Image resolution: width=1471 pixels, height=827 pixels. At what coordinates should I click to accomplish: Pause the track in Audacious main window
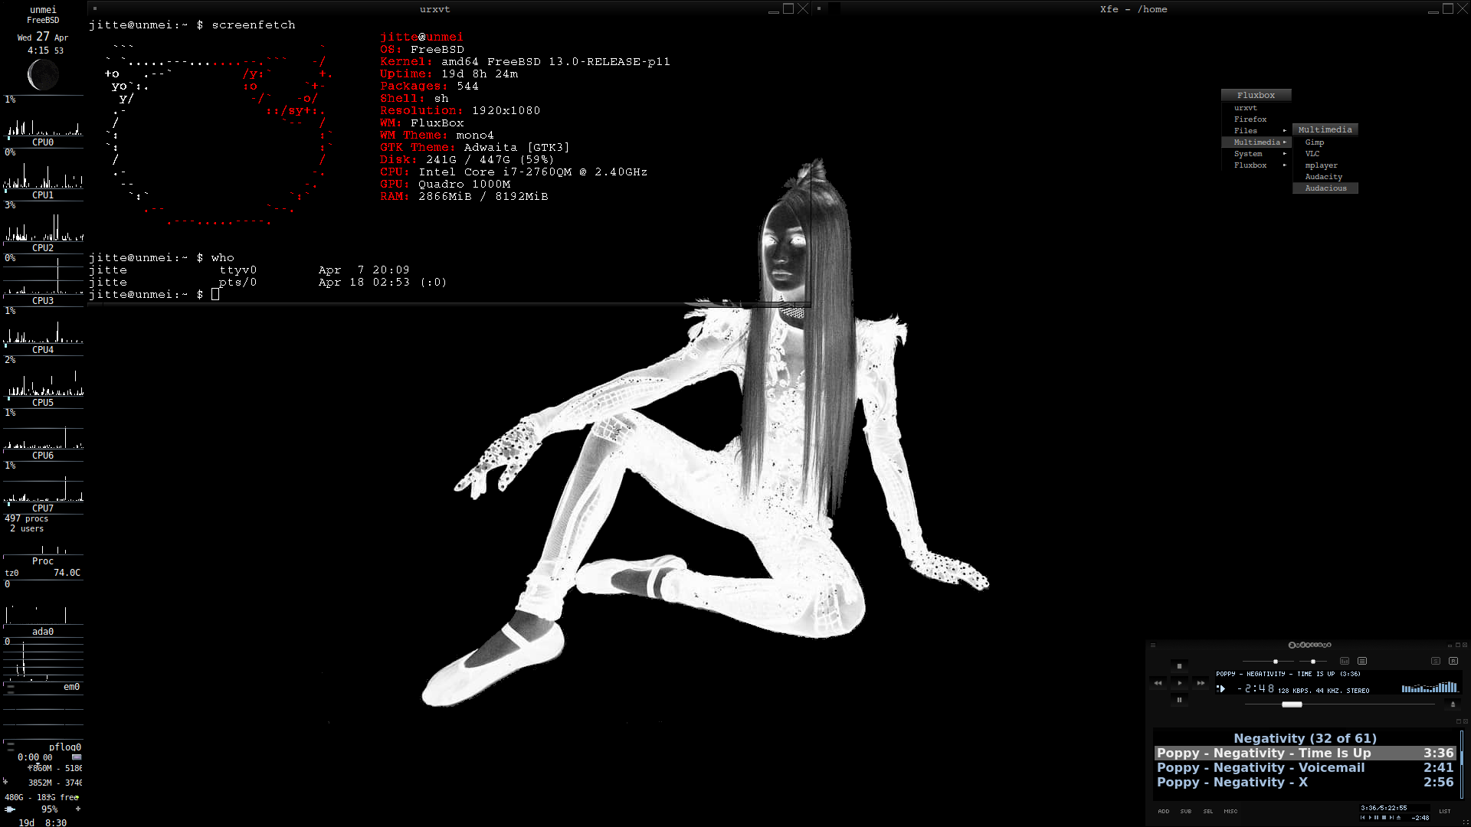1179,700
